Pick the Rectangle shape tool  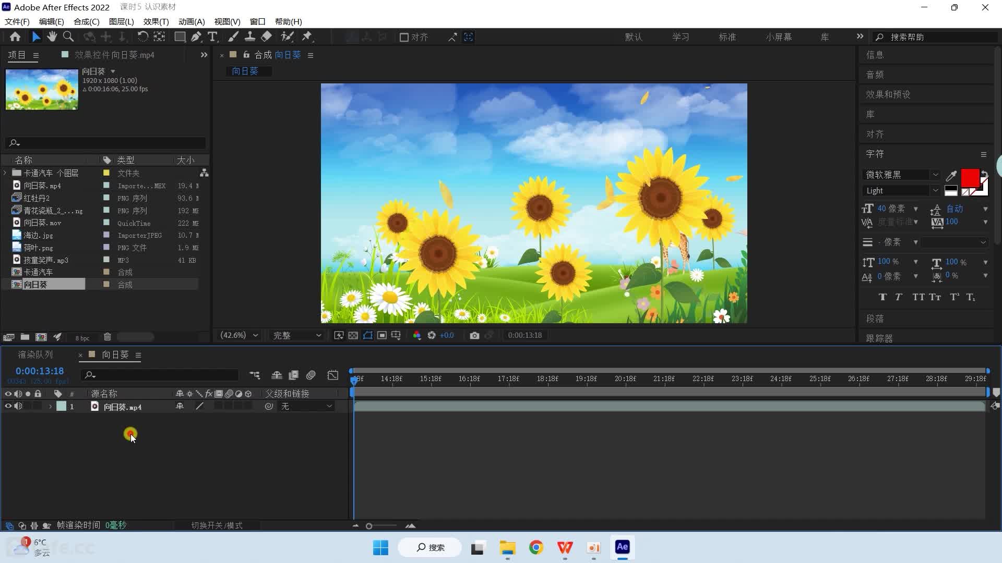click(180, 37)
